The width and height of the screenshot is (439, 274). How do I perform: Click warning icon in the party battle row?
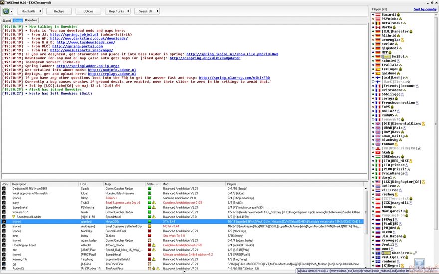pos(154,203)
